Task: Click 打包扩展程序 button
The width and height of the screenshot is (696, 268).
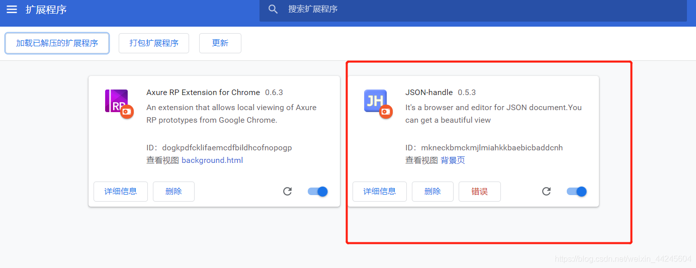Action: tap(154, 43)
